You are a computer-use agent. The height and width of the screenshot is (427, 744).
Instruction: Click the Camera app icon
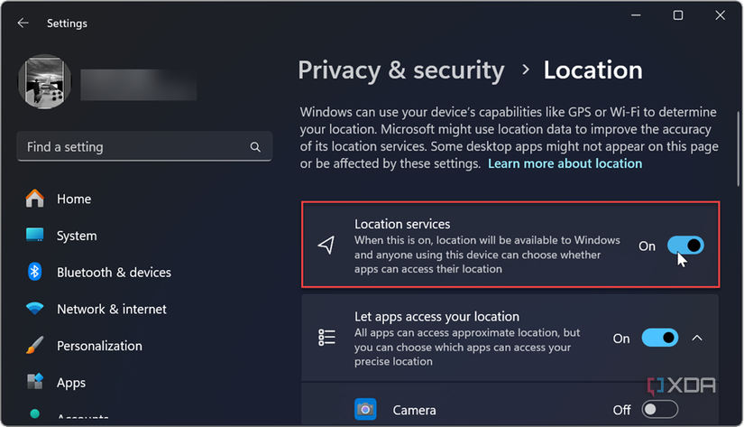(365, 410)
